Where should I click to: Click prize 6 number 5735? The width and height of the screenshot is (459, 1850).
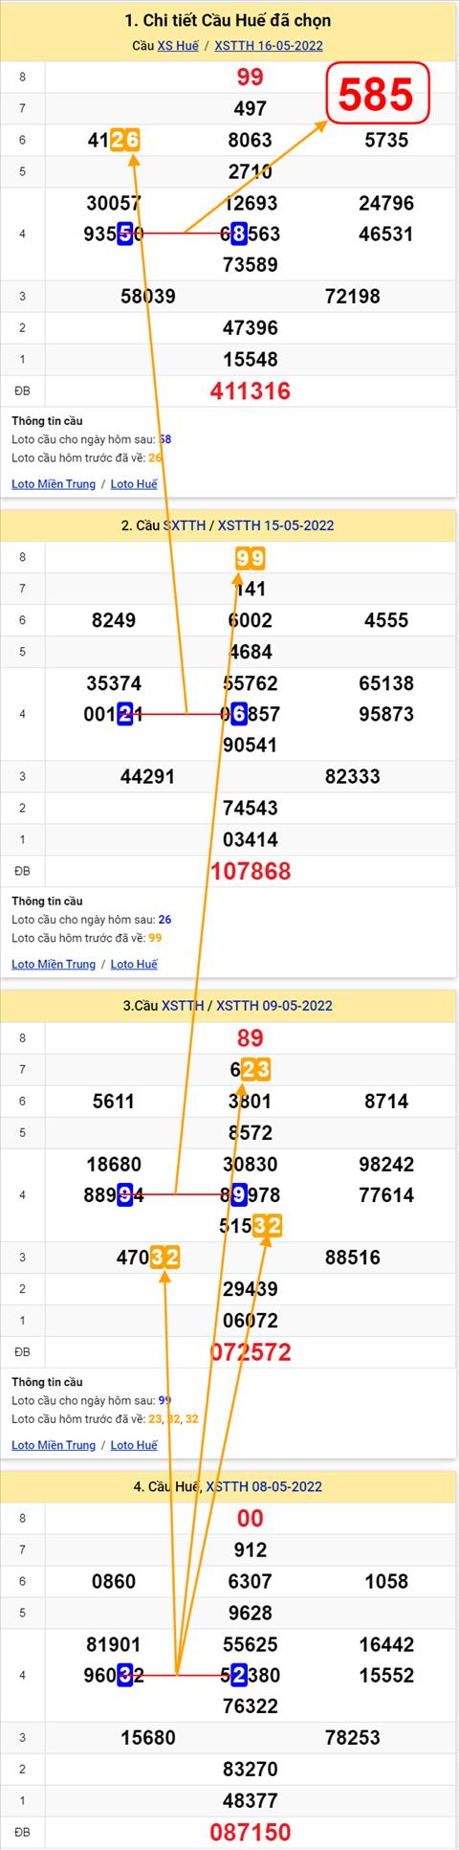click(386, 141)
